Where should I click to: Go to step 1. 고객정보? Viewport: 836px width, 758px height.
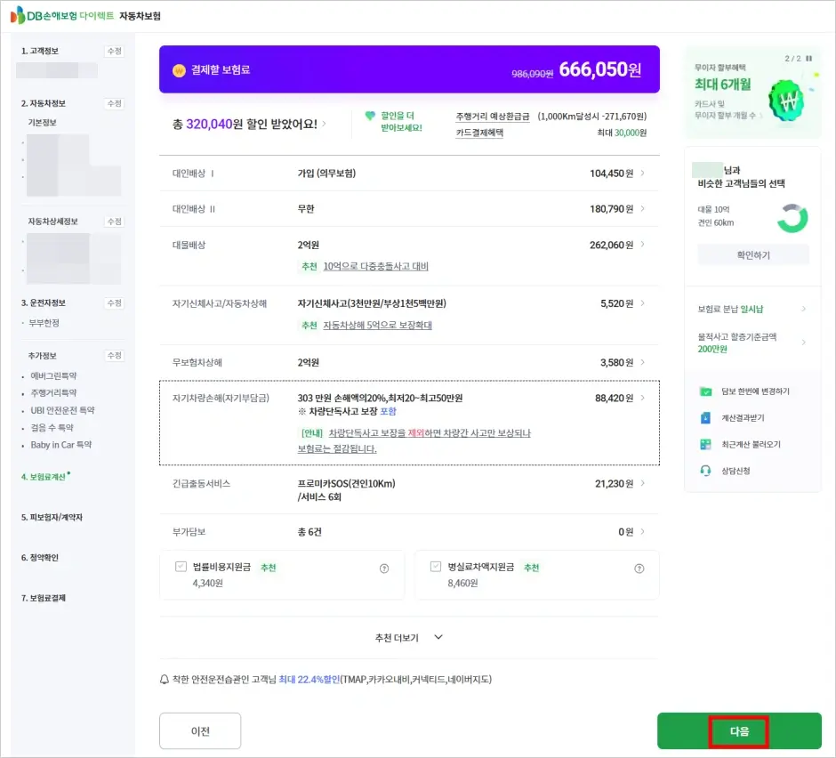click(x=40, y=51)
